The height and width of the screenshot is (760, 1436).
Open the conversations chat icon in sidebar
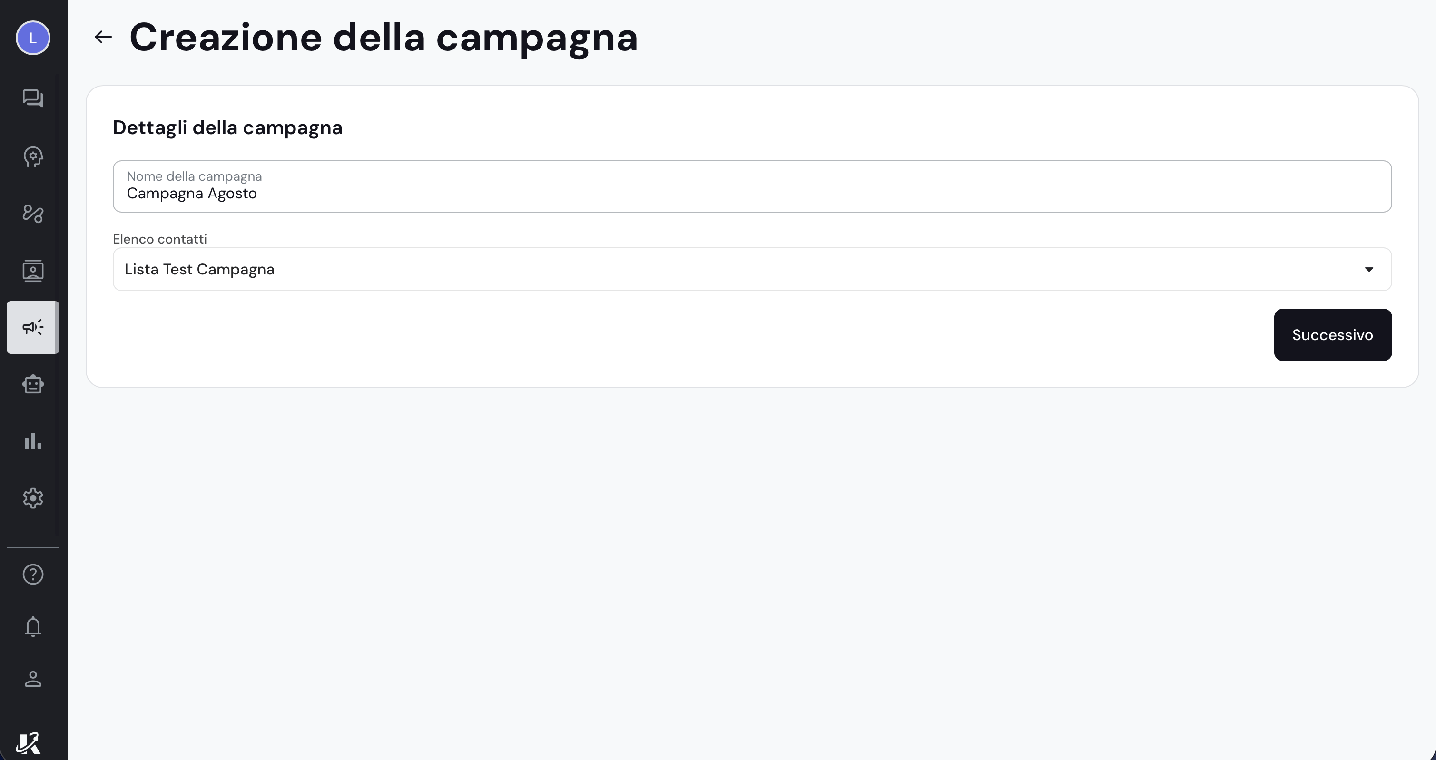33,98
